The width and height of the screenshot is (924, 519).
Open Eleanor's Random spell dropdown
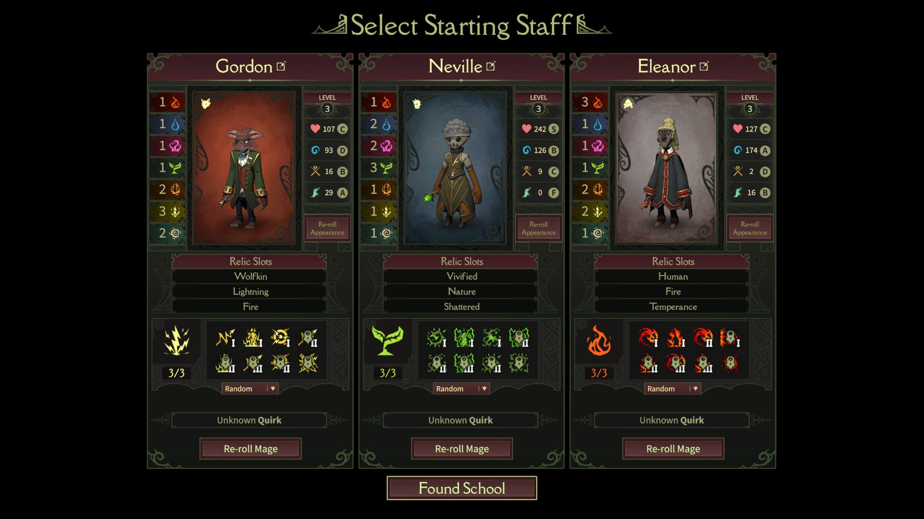point(672,388)
